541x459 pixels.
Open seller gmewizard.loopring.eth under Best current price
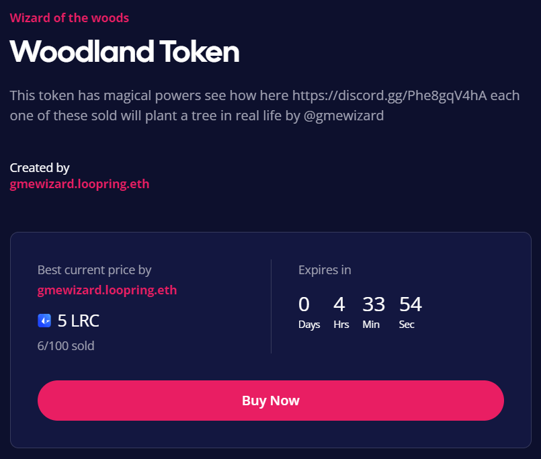click(x=107, y=290)
